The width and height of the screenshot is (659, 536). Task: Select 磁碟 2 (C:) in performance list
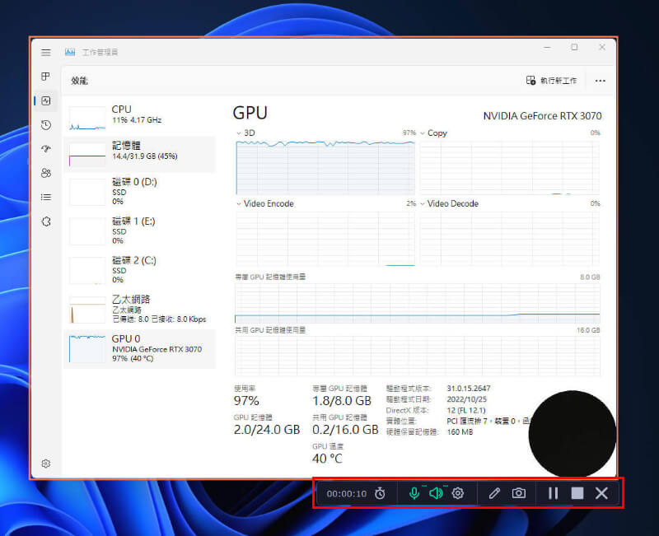(x=139, y=270)
